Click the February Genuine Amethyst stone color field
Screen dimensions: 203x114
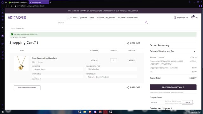click(x=111, y=77)
